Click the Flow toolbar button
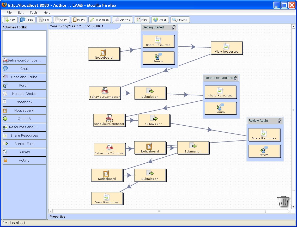297x227 pixels. [x=142, y=20]
